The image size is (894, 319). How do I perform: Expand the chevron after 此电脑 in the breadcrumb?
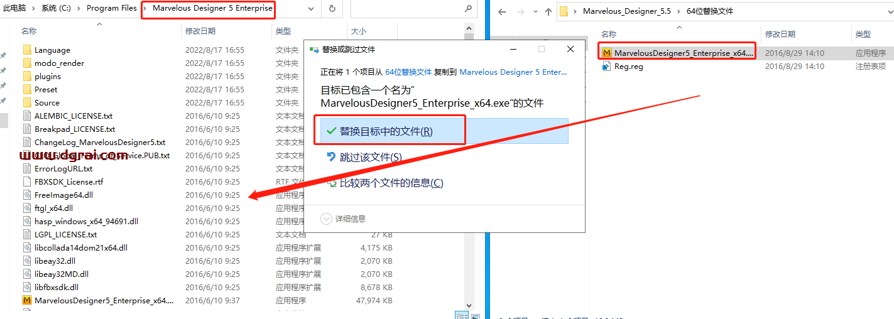35,9
